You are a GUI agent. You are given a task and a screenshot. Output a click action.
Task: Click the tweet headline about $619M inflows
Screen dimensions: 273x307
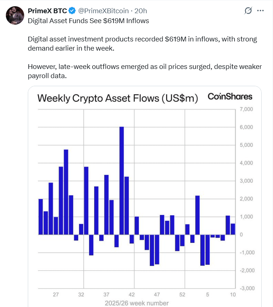[88, 21]
